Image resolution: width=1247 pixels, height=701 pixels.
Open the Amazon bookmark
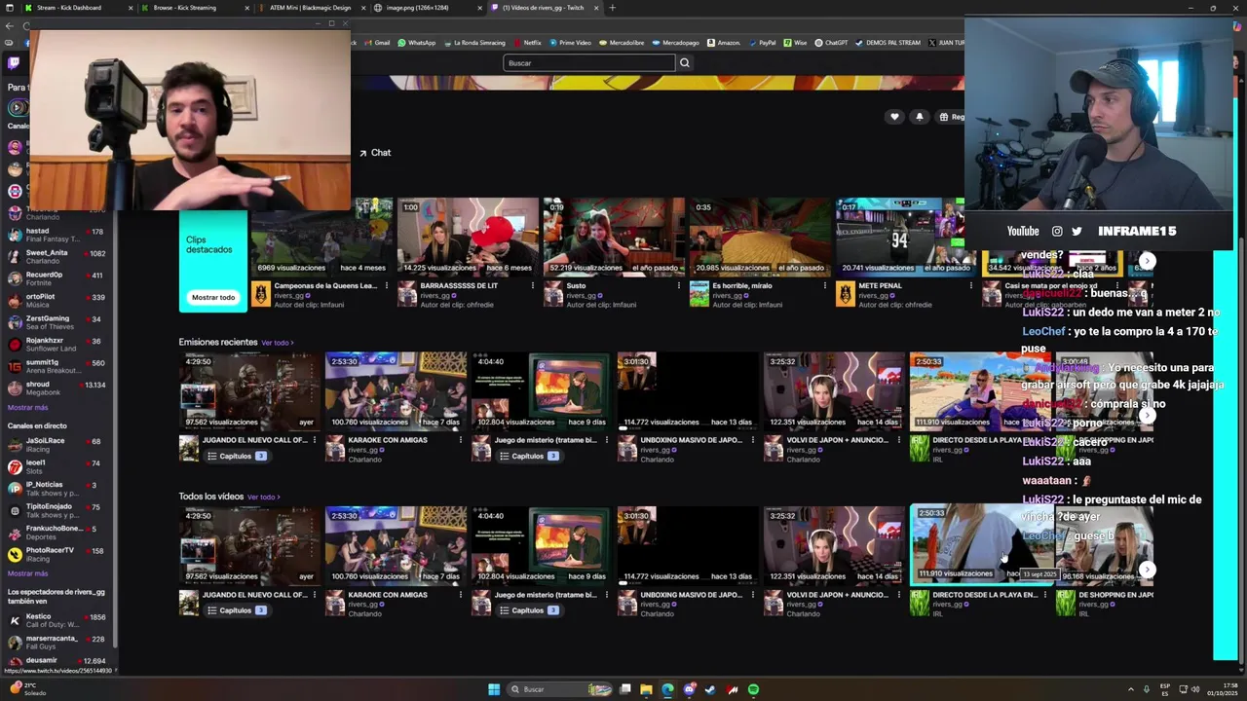724,43
